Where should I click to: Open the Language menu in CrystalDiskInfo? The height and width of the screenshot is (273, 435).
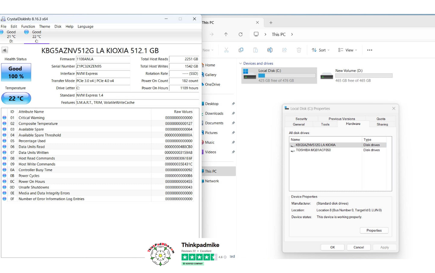point(85,26)
